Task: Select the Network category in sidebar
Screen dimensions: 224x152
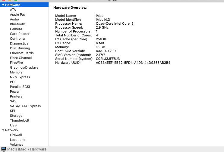Action: point(12,130)
